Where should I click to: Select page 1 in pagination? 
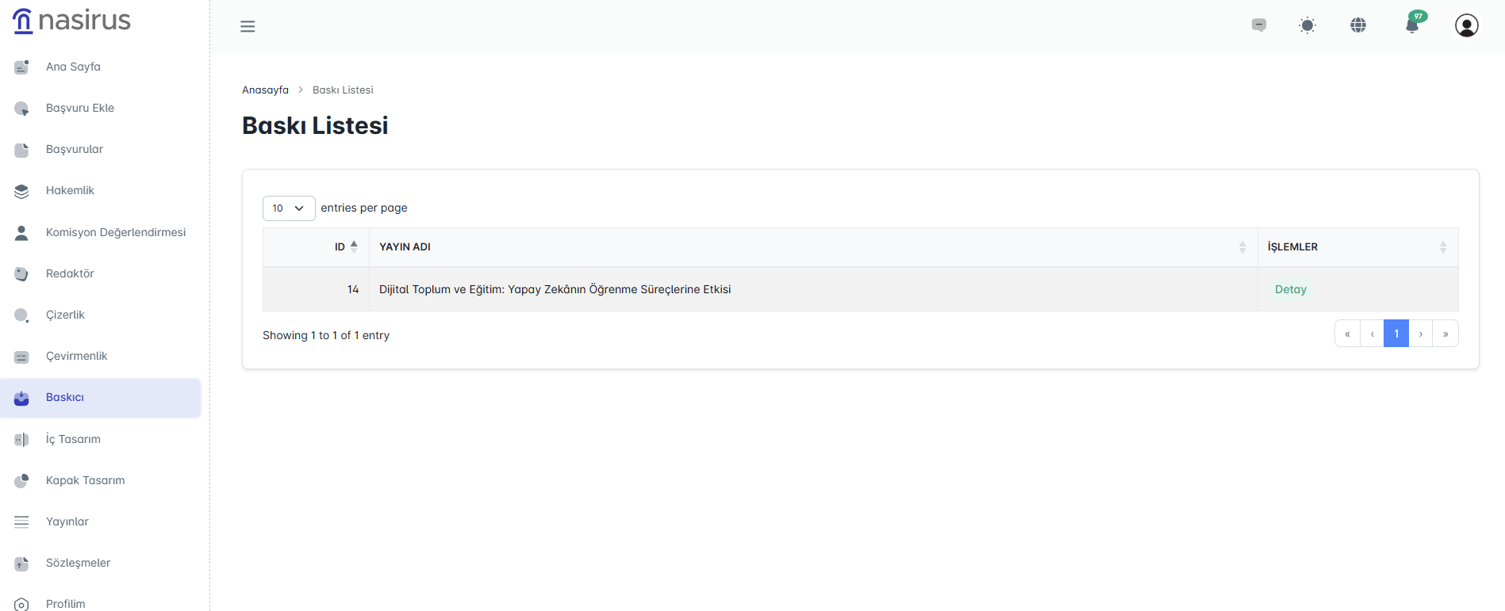point(1396,334)
